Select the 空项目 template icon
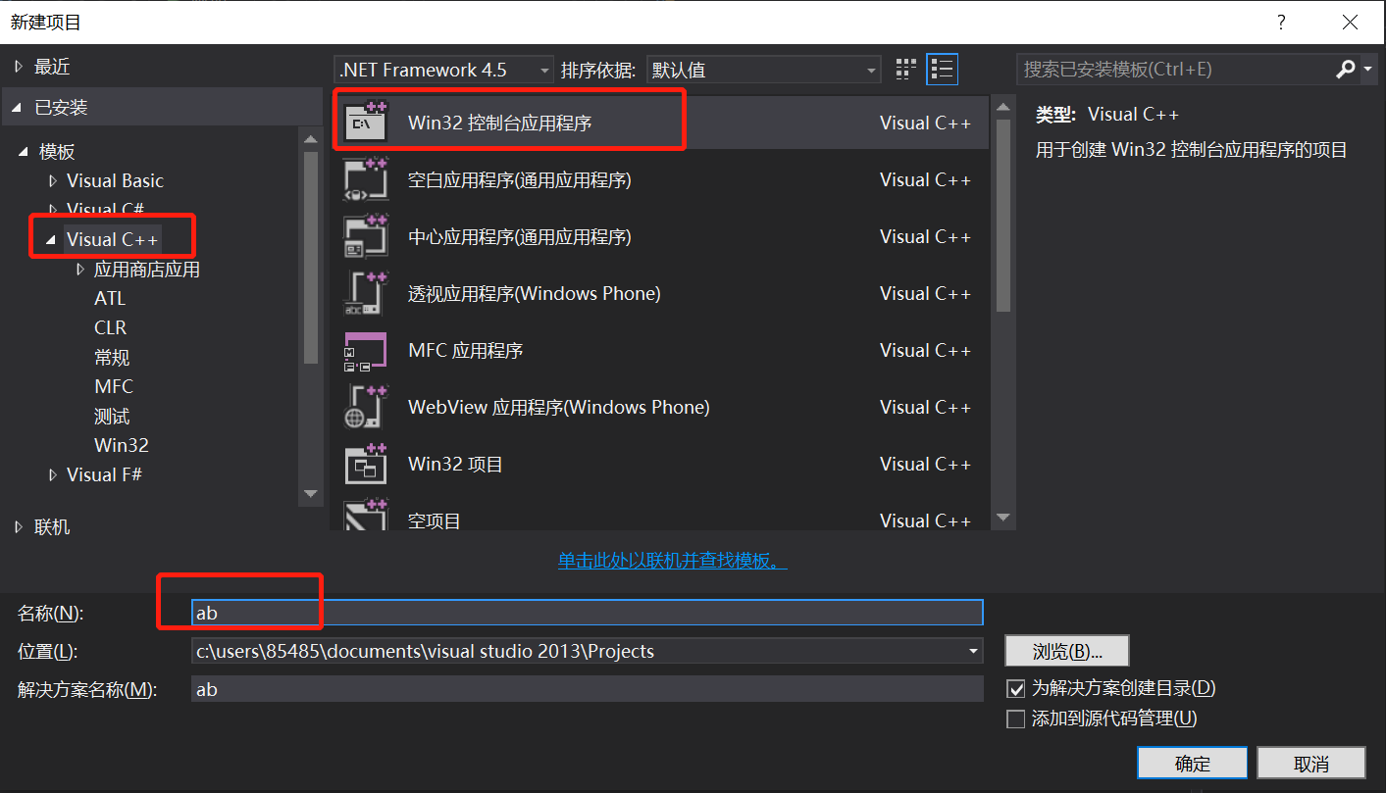 (366, 515)
